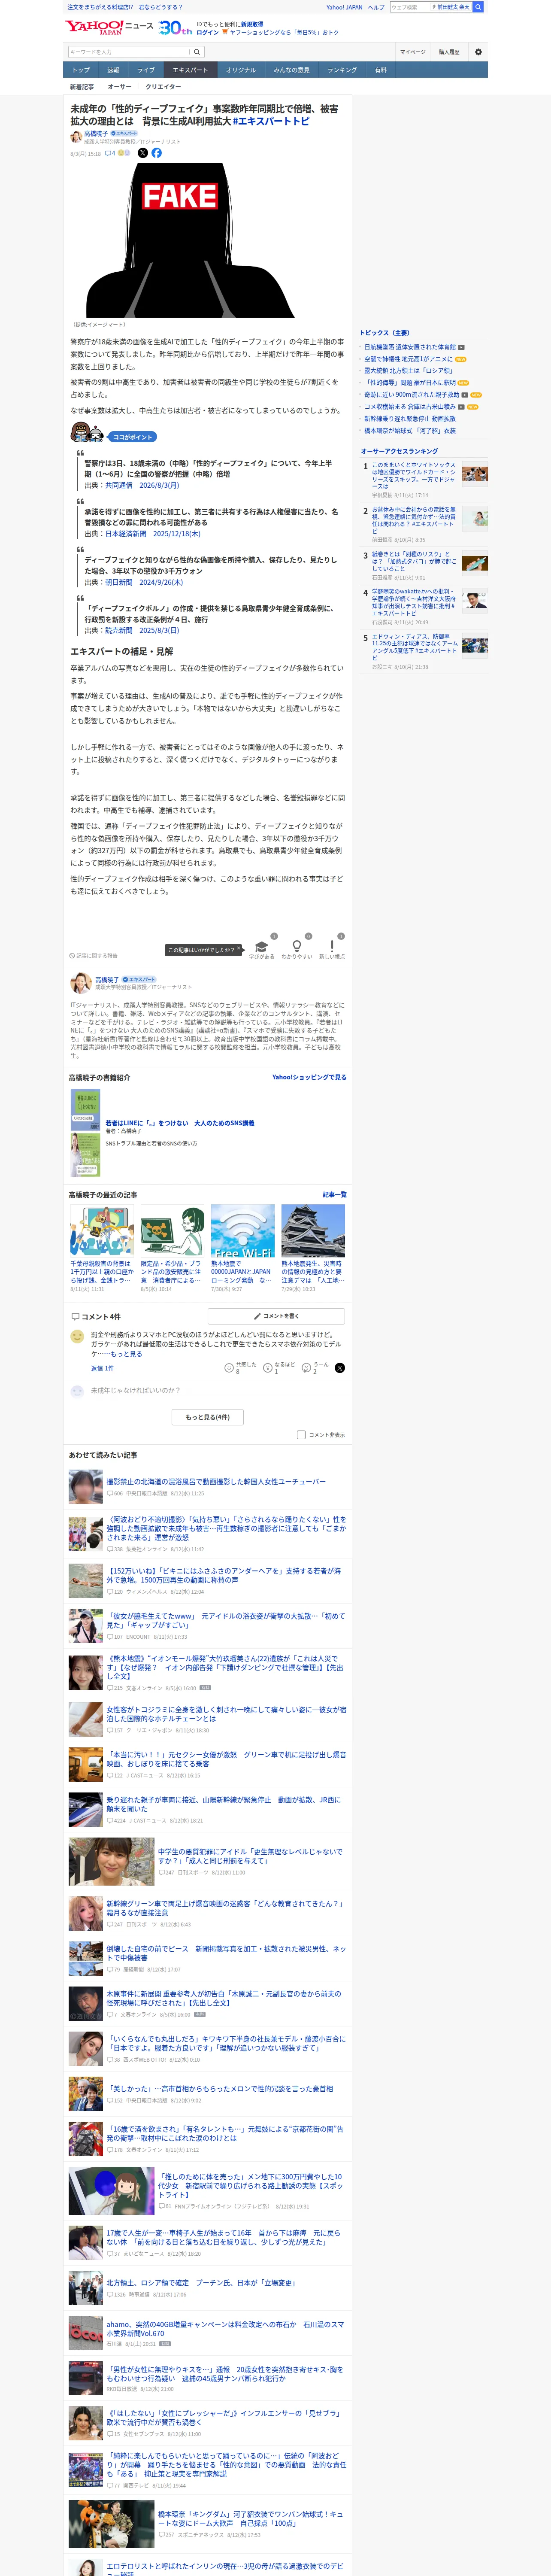The width and height of the screenshot is (551, 2576).
Task: Select the クリエイター sub-tab
Action: (x=163, y=87)
